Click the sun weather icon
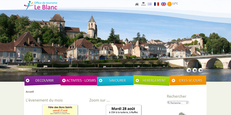This screenshot has height=115, width=231. coord(169,4)
